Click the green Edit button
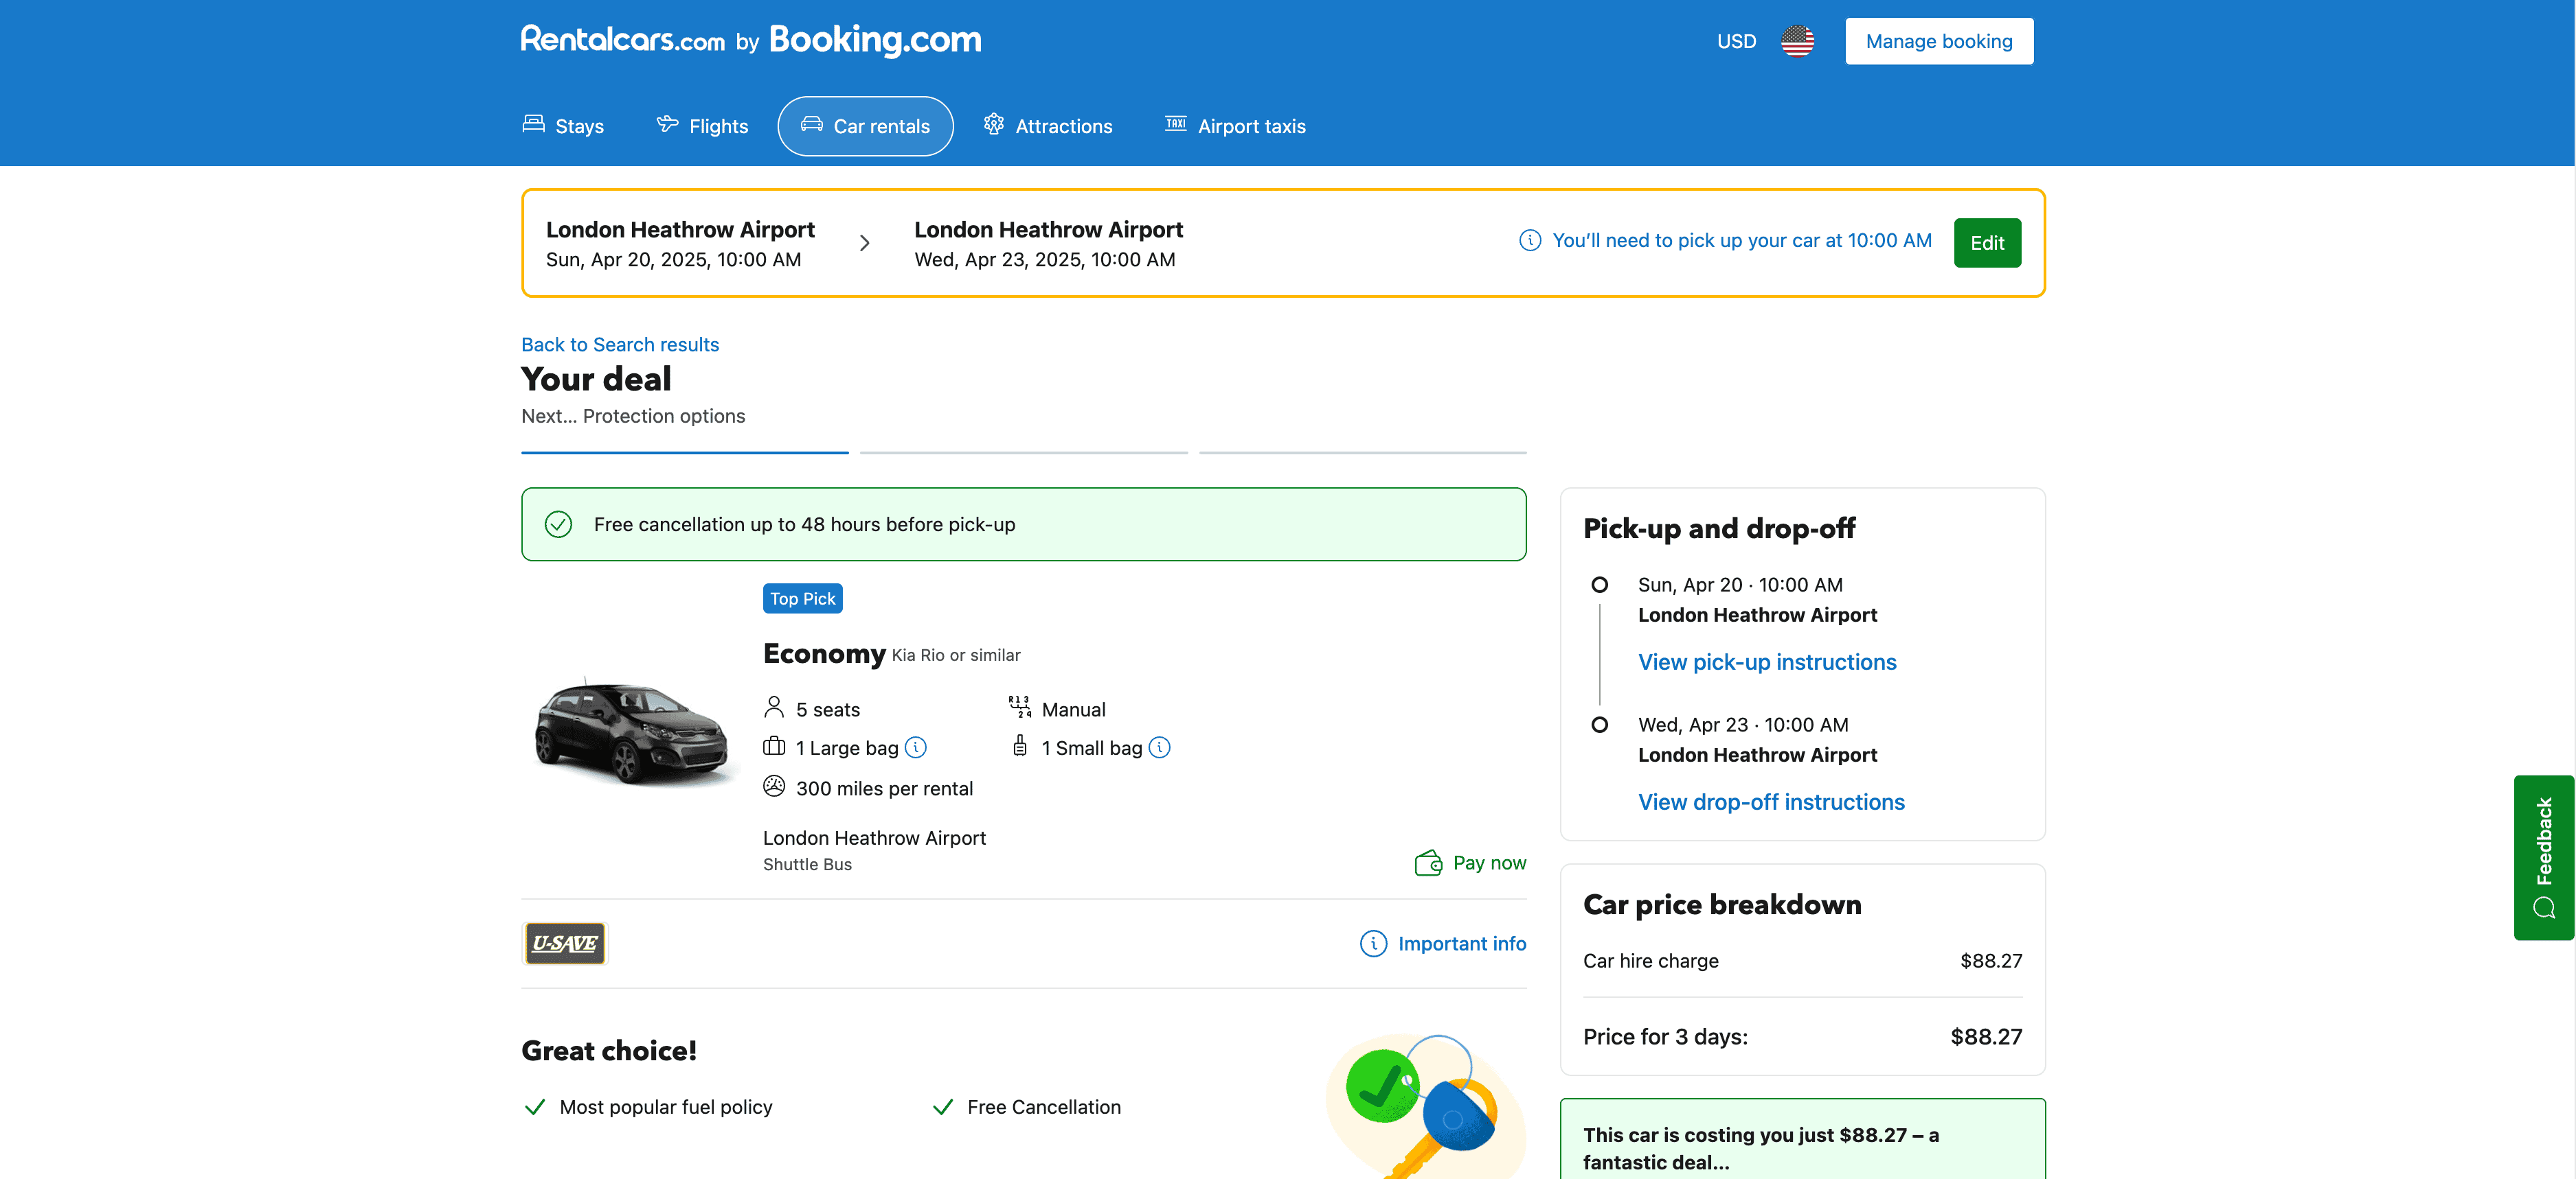Screen dimensions: 2576x1179 point(1986,243)
